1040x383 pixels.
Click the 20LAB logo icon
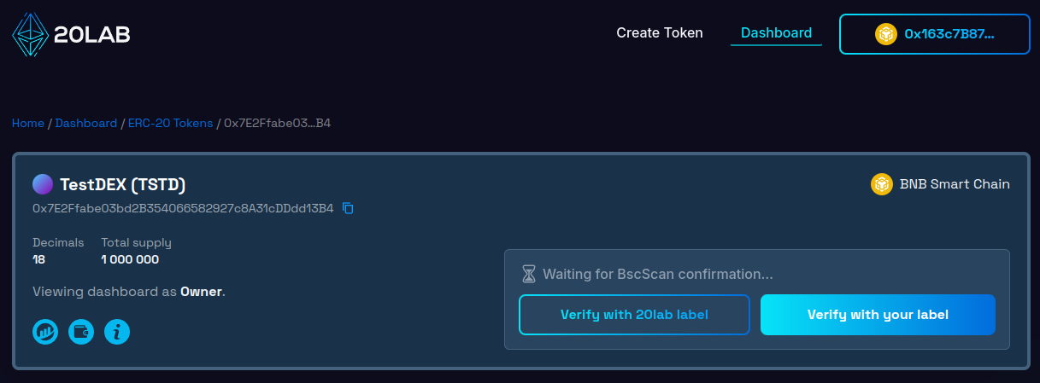pos(29,34)
